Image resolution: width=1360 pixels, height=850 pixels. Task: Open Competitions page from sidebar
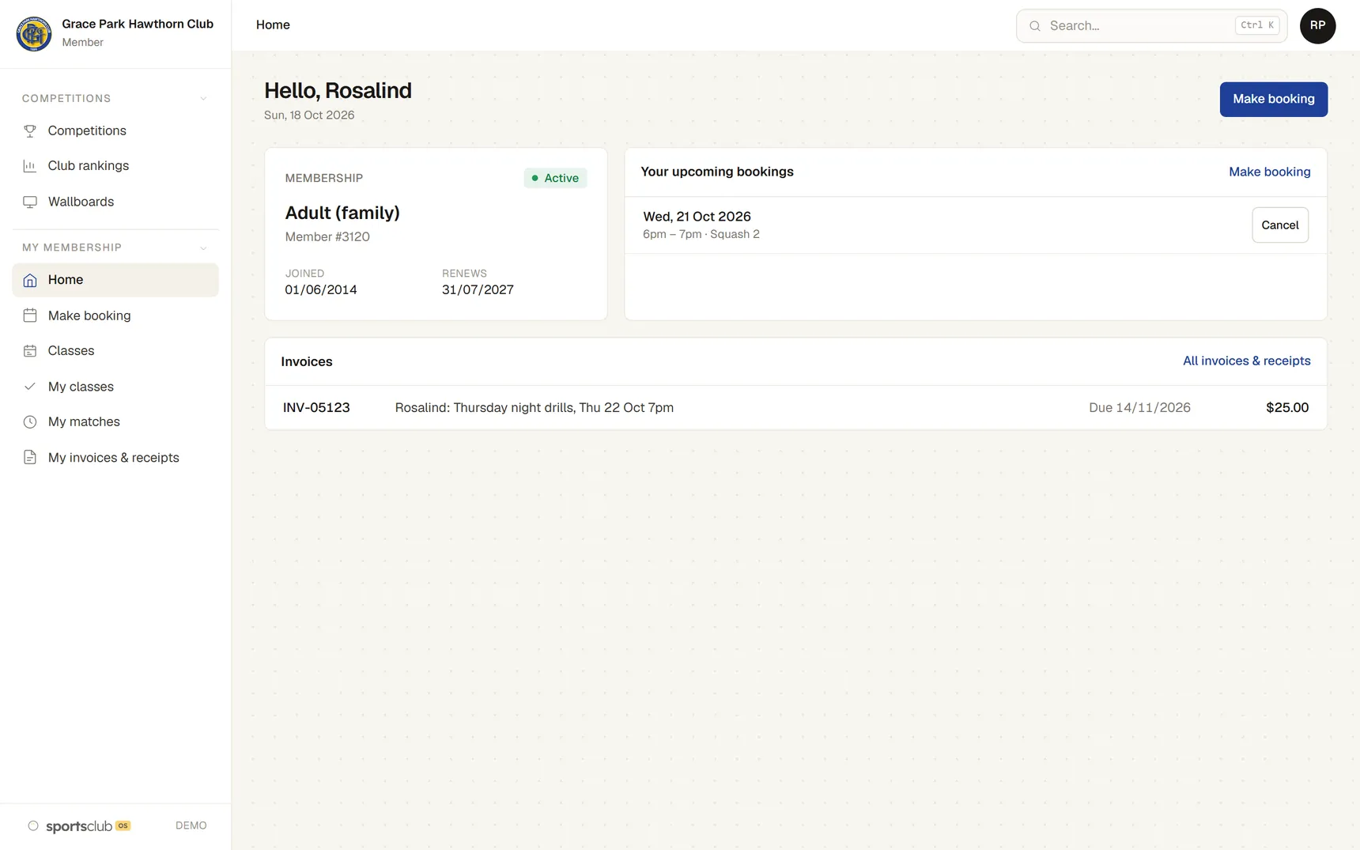[x=115, y=131]
